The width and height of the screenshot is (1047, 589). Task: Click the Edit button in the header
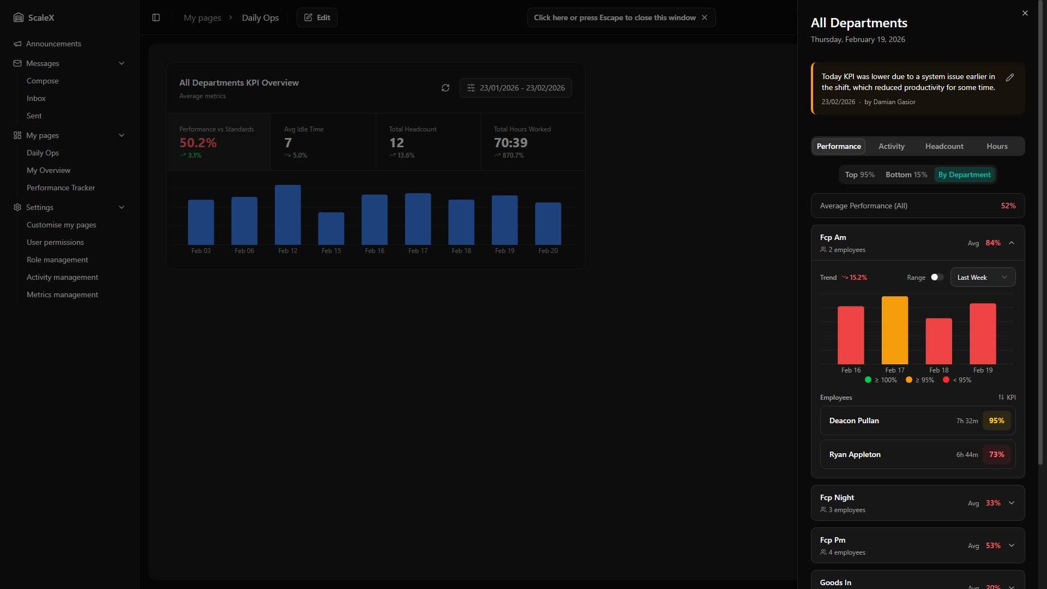point(317,17)
